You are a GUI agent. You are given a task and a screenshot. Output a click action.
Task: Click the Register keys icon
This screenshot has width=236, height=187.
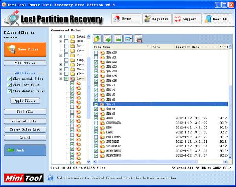[147, 19]
